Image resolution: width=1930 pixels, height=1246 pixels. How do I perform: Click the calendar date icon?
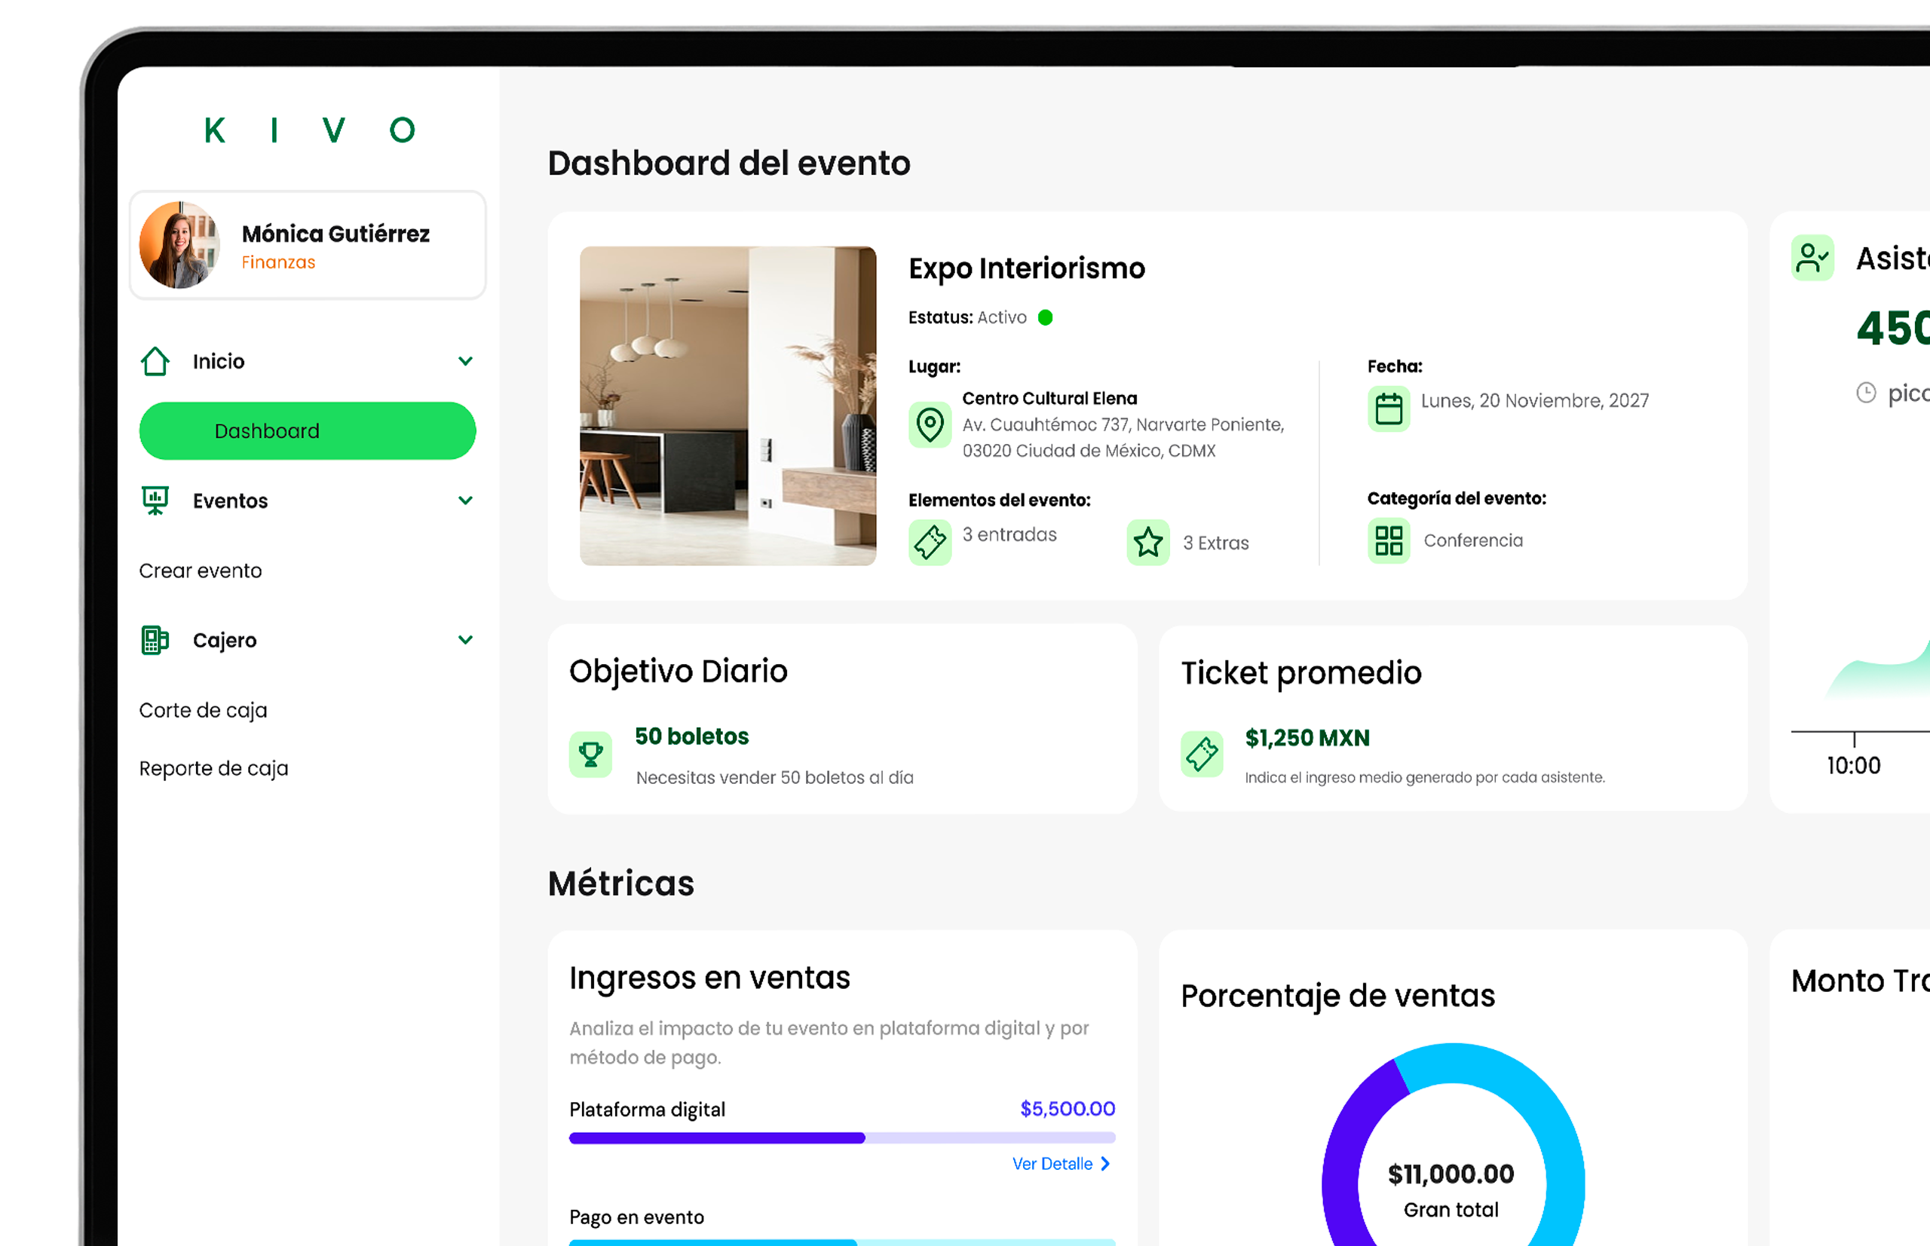pyautogui.click(x=1389, y=409)
